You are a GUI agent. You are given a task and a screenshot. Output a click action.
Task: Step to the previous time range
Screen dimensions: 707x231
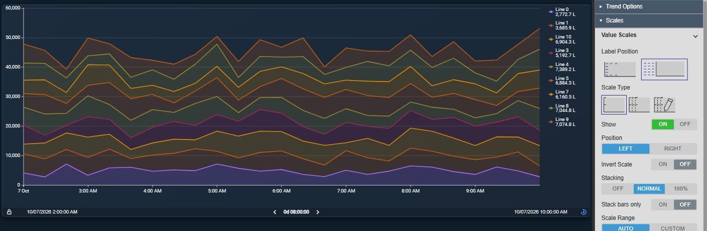click(274, 212)
